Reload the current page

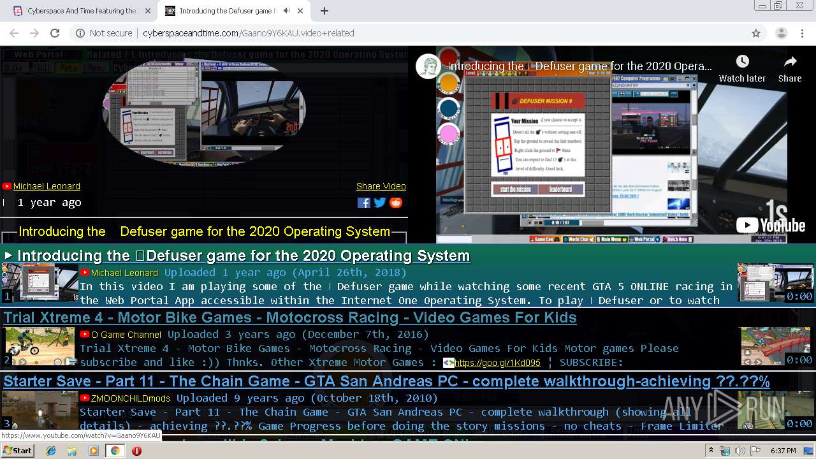point(55,33)
